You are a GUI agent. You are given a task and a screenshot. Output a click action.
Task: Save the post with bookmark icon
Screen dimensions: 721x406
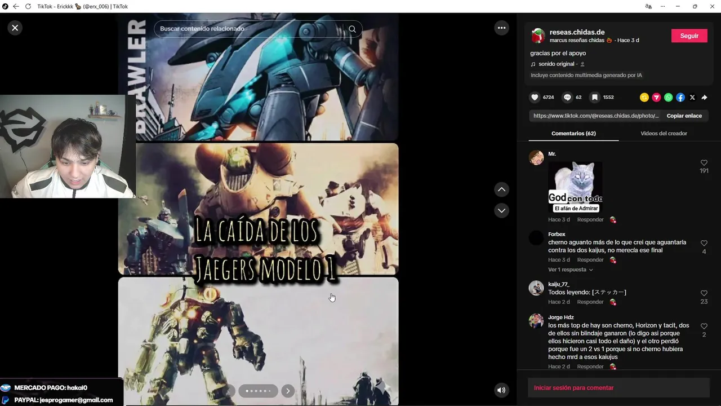(x=594, y=97)
